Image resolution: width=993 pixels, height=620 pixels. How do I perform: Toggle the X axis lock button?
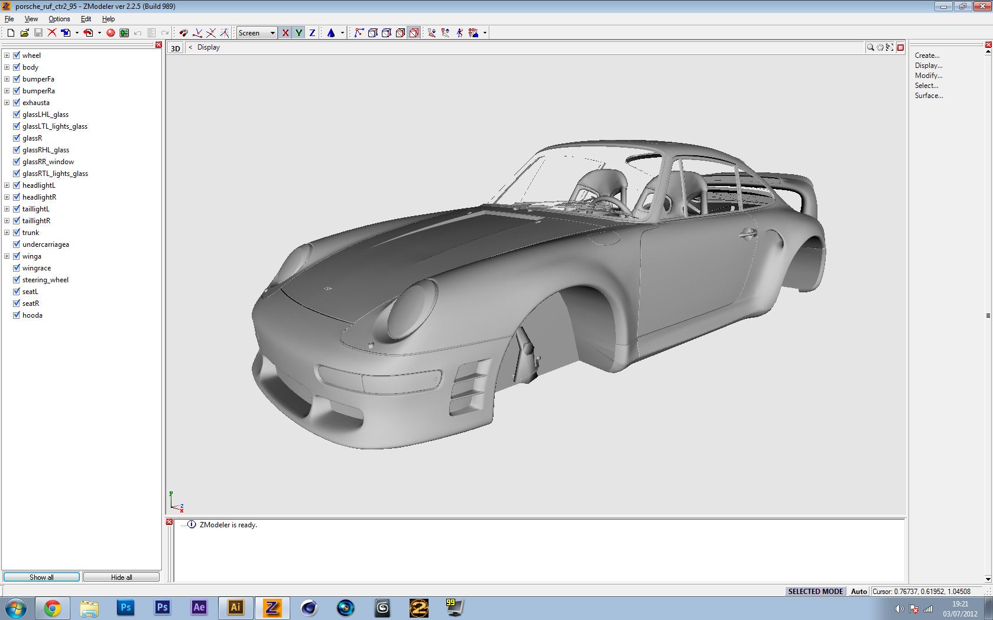285,33
